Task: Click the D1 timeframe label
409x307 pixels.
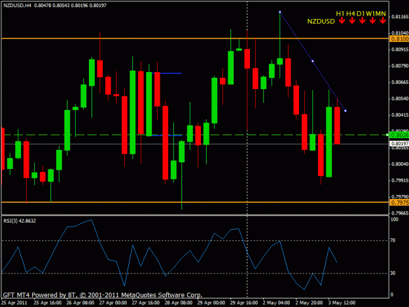Action: (361, 14)
